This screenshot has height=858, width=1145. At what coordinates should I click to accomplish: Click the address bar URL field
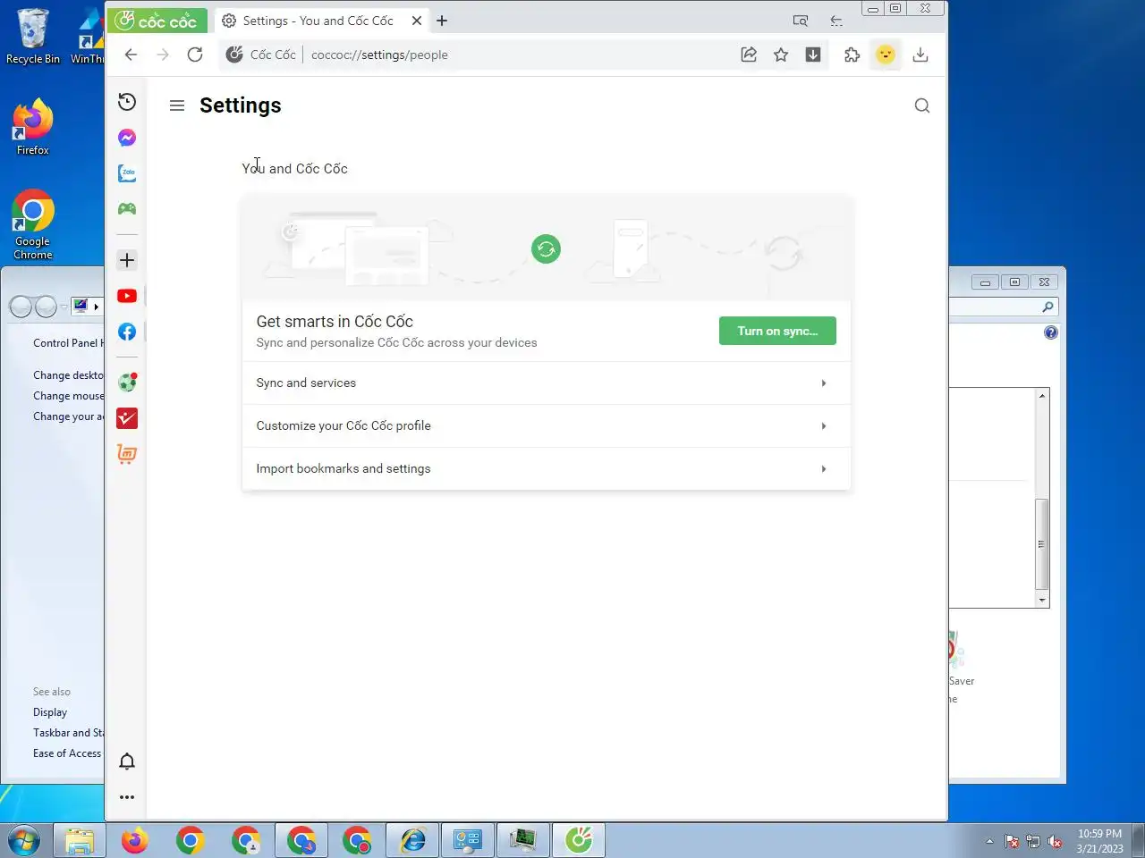[519, 55]
